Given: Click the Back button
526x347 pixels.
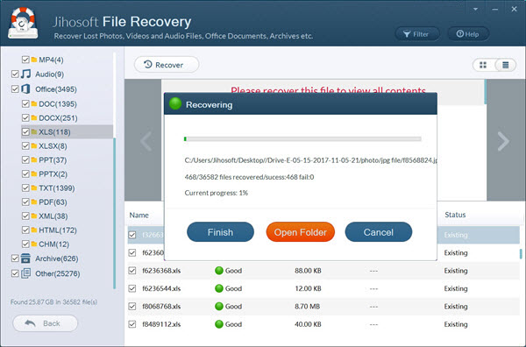Looking at the screenshot, I should (45, 323).
